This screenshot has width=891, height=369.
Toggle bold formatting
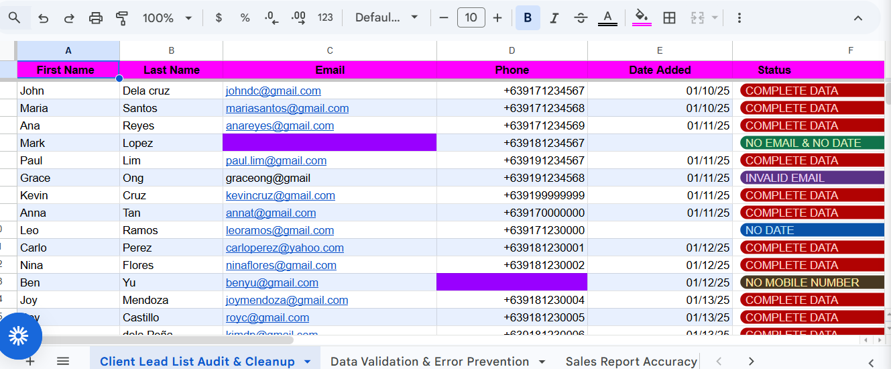pos(528,18)
